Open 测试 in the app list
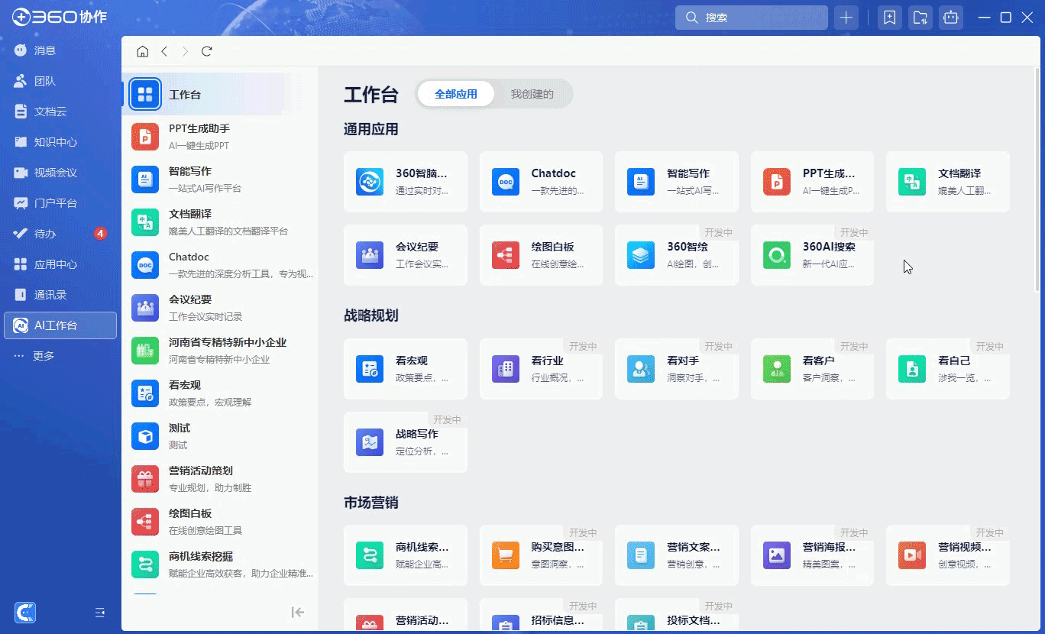Screen dimensions: 1045x634 [x=220, y=436]
